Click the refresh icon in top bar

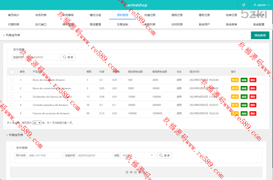click(x=243, y=5)
